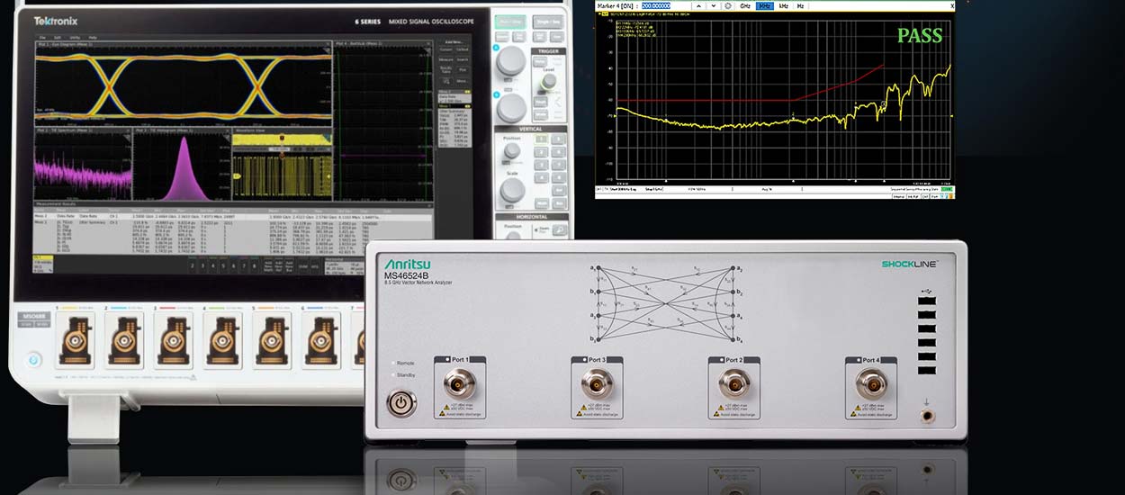The image size is (1125, 495).
Task: Switch marker units to kHz
Action: pos(784,5)
